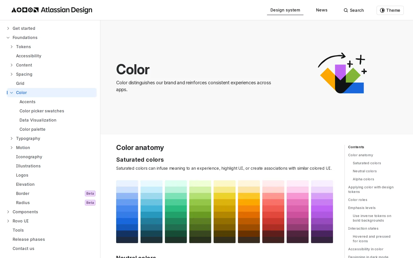Expand the Typography chevron

coord(11,138)
